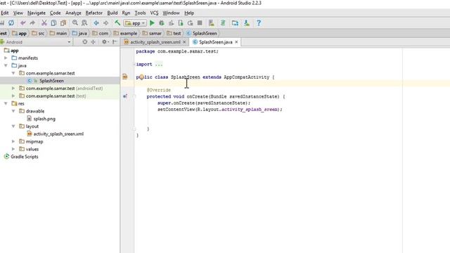Open the VCS menu
The height and width of the screenshot is (253, 450).
point(154,13)
